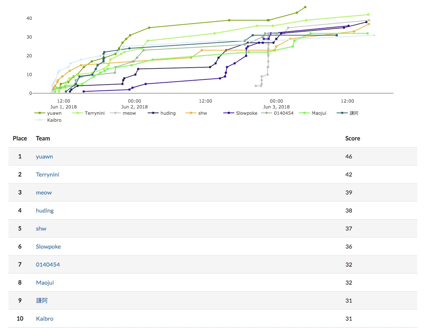The width and height of the screenshot is (424, 328).
Task: Select score 42 in Terrynini's row
Action: pyautogui.click(x=348, y=175)
